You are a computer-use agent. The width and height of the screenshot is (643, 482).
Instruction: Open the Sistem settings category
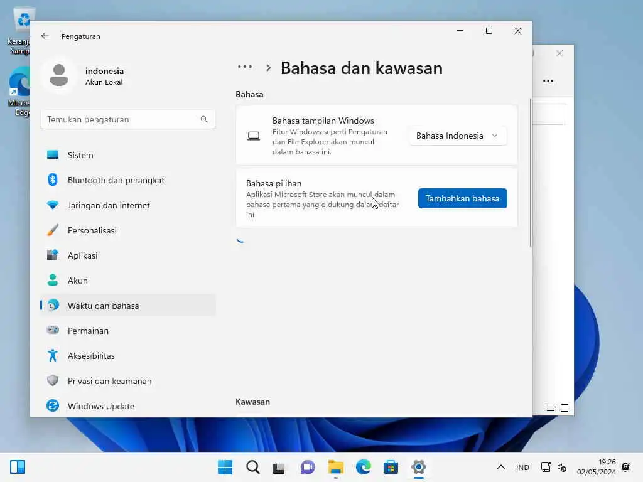tap(128, 155)
